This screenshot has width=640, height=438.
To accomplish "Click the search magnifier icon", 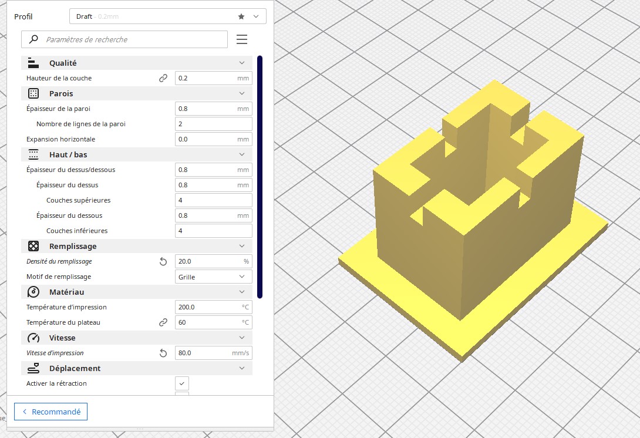I will click(33, 39).
